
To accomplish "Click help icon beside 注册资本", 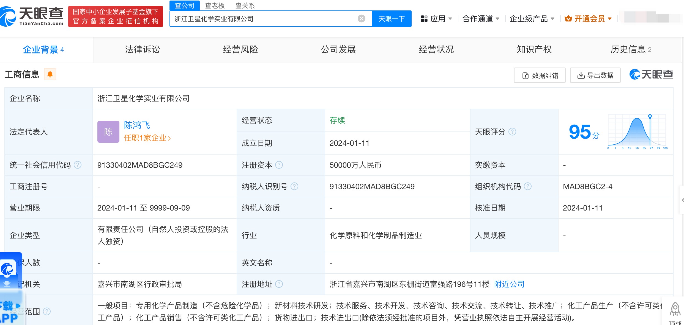I will pos(279,165).
